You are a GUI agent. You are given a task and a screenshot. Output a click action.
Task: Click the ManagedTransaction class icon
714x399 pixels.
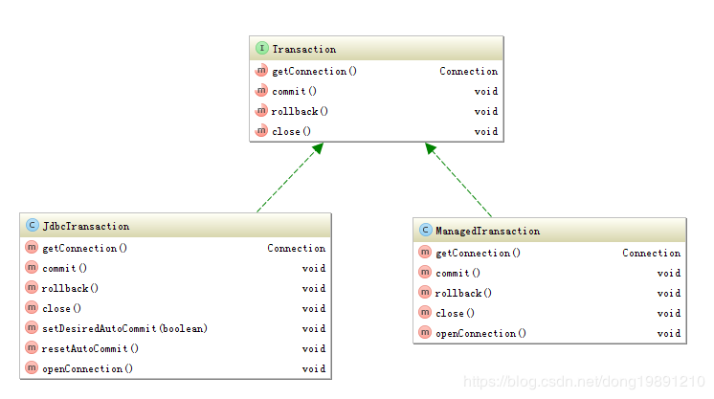point(425,231)
